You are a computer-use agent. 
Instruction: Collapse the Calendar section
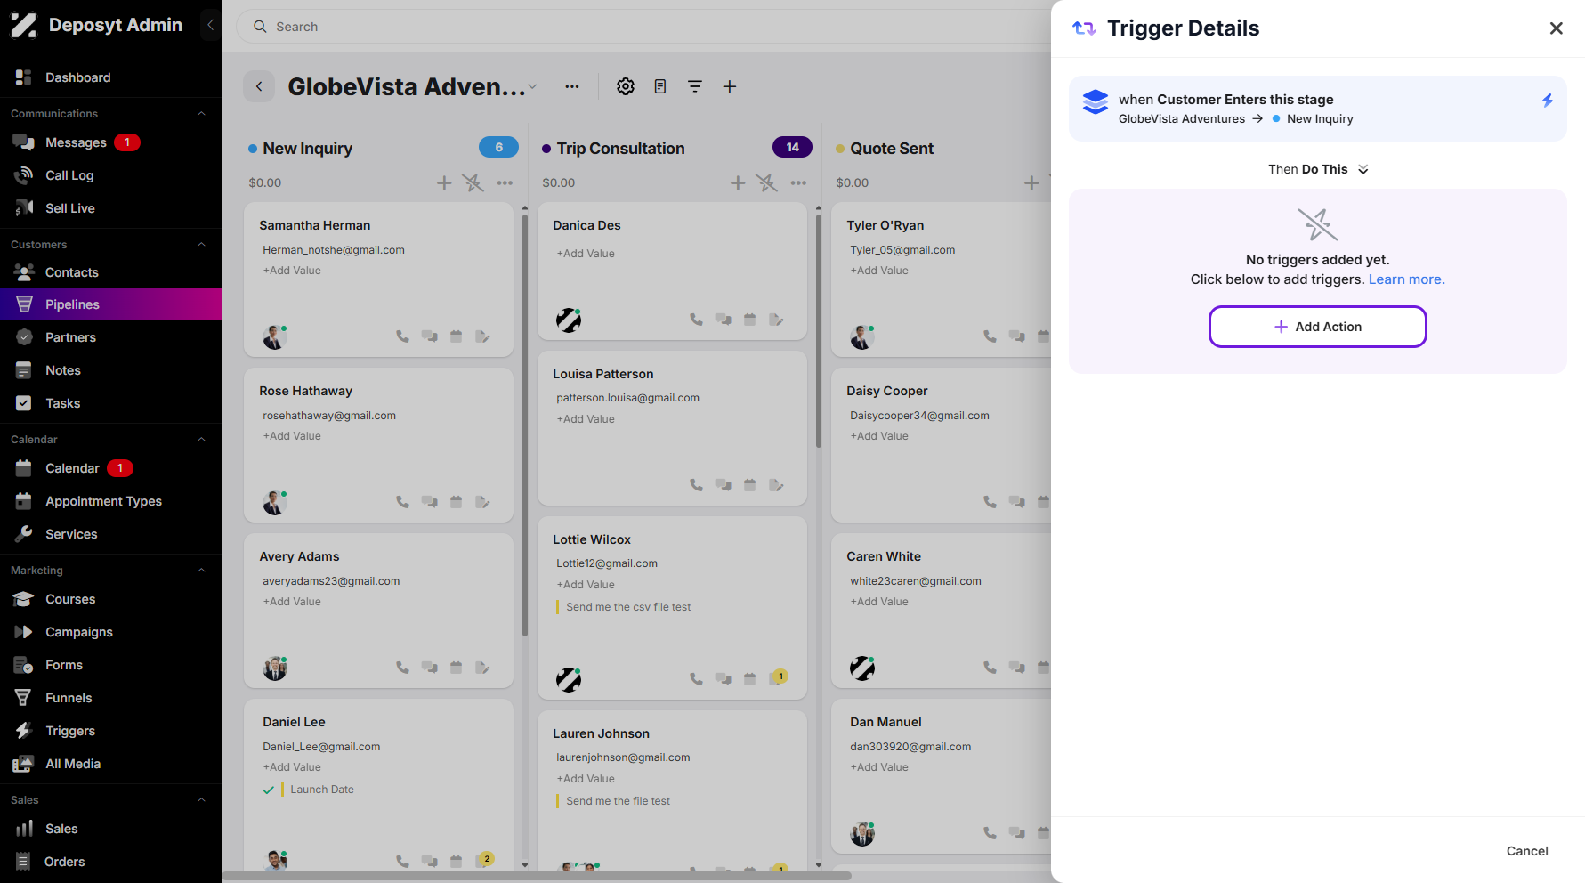[x=201, y=440]
